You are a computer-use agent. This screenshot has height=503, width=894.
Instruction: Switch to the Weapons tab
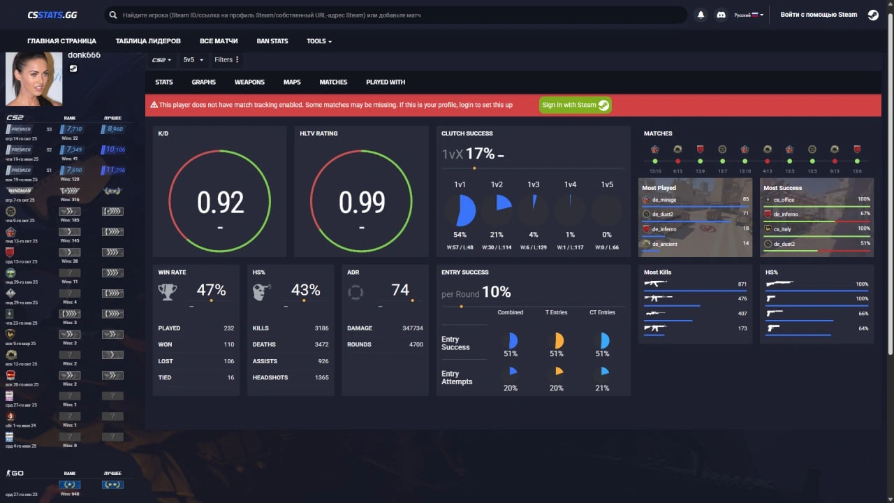(249, 82)
